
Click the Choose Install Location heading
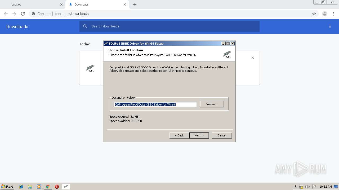125,50
